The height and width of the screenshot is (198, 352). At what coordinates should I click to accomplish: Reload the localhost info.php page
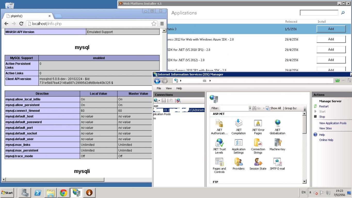21,23
